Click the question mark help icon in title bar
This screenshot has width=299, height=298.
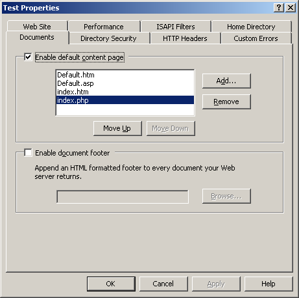coord(279,8)
